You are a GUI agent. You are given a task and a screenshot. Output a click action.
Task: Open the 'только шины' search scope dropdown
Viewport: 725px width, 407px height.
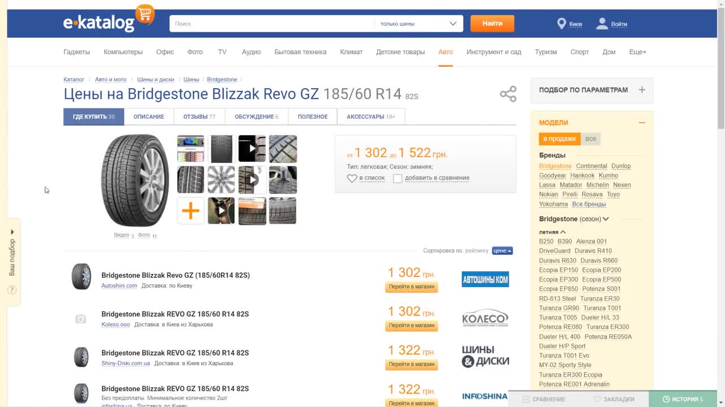pyautogui.click(x=419, y=24)
